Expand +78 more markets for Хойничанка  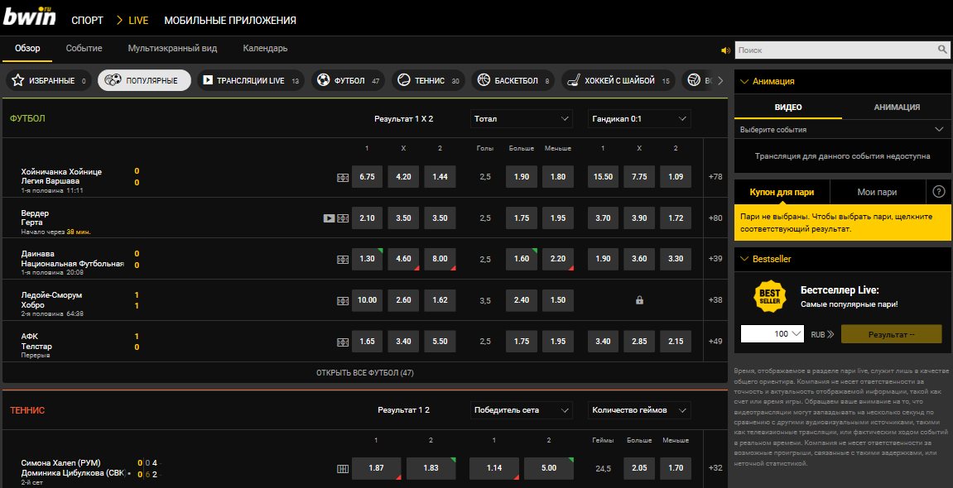click(x=715, y=177)
